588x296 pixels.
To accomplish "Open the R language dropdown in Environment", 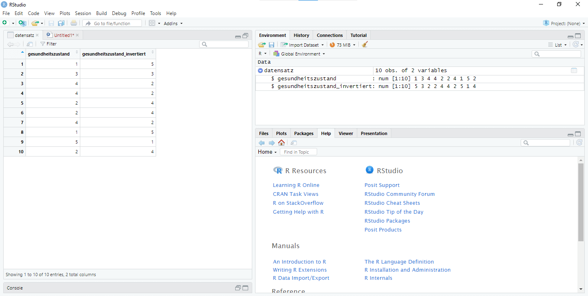I will click(263, 54).
